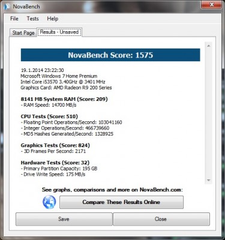Click the Drive Write Speed line
225x240 pixels.
pyautogui.click(x=53, y=175)
